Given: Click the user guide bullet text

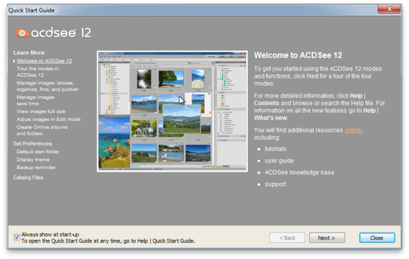Looking at the screenshot, I should pos(279,161).
